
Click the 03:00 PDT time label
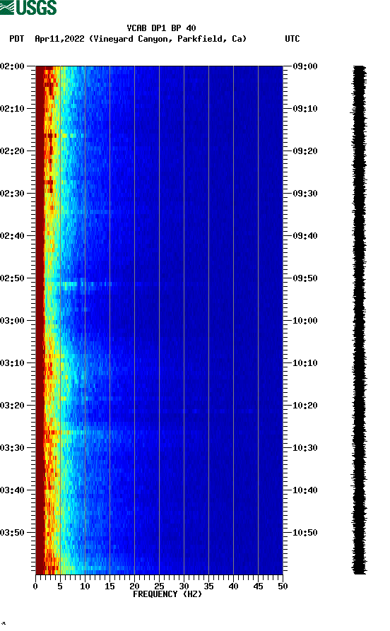point(12,321)
